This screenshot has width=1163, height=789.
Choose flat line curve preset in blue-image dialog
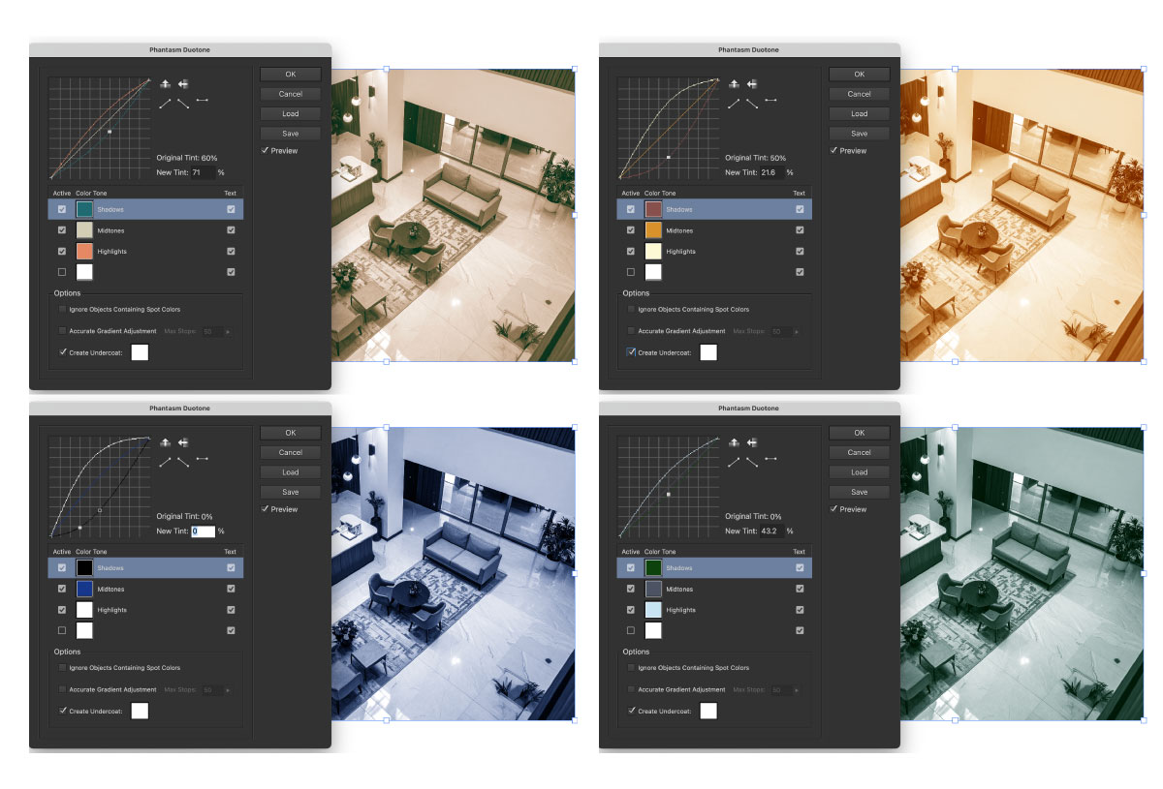[203, 459]
